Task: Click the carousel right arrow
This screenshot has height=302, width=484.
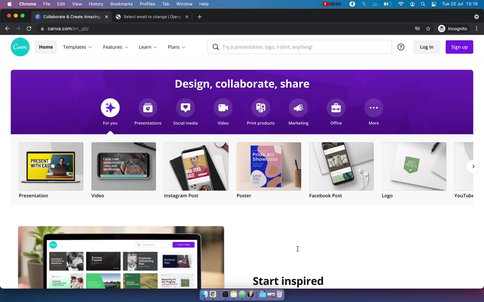Action: 473,166
